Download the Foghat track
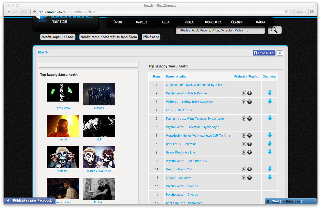 270,118
